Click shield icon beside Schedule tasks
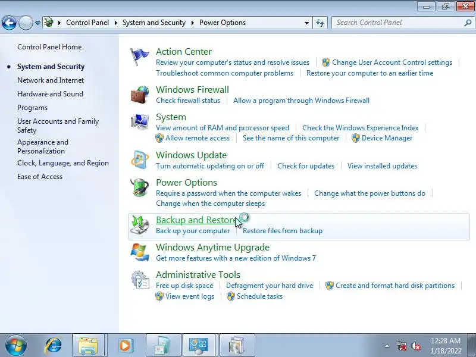476x357 pixels. pos(231,296)
